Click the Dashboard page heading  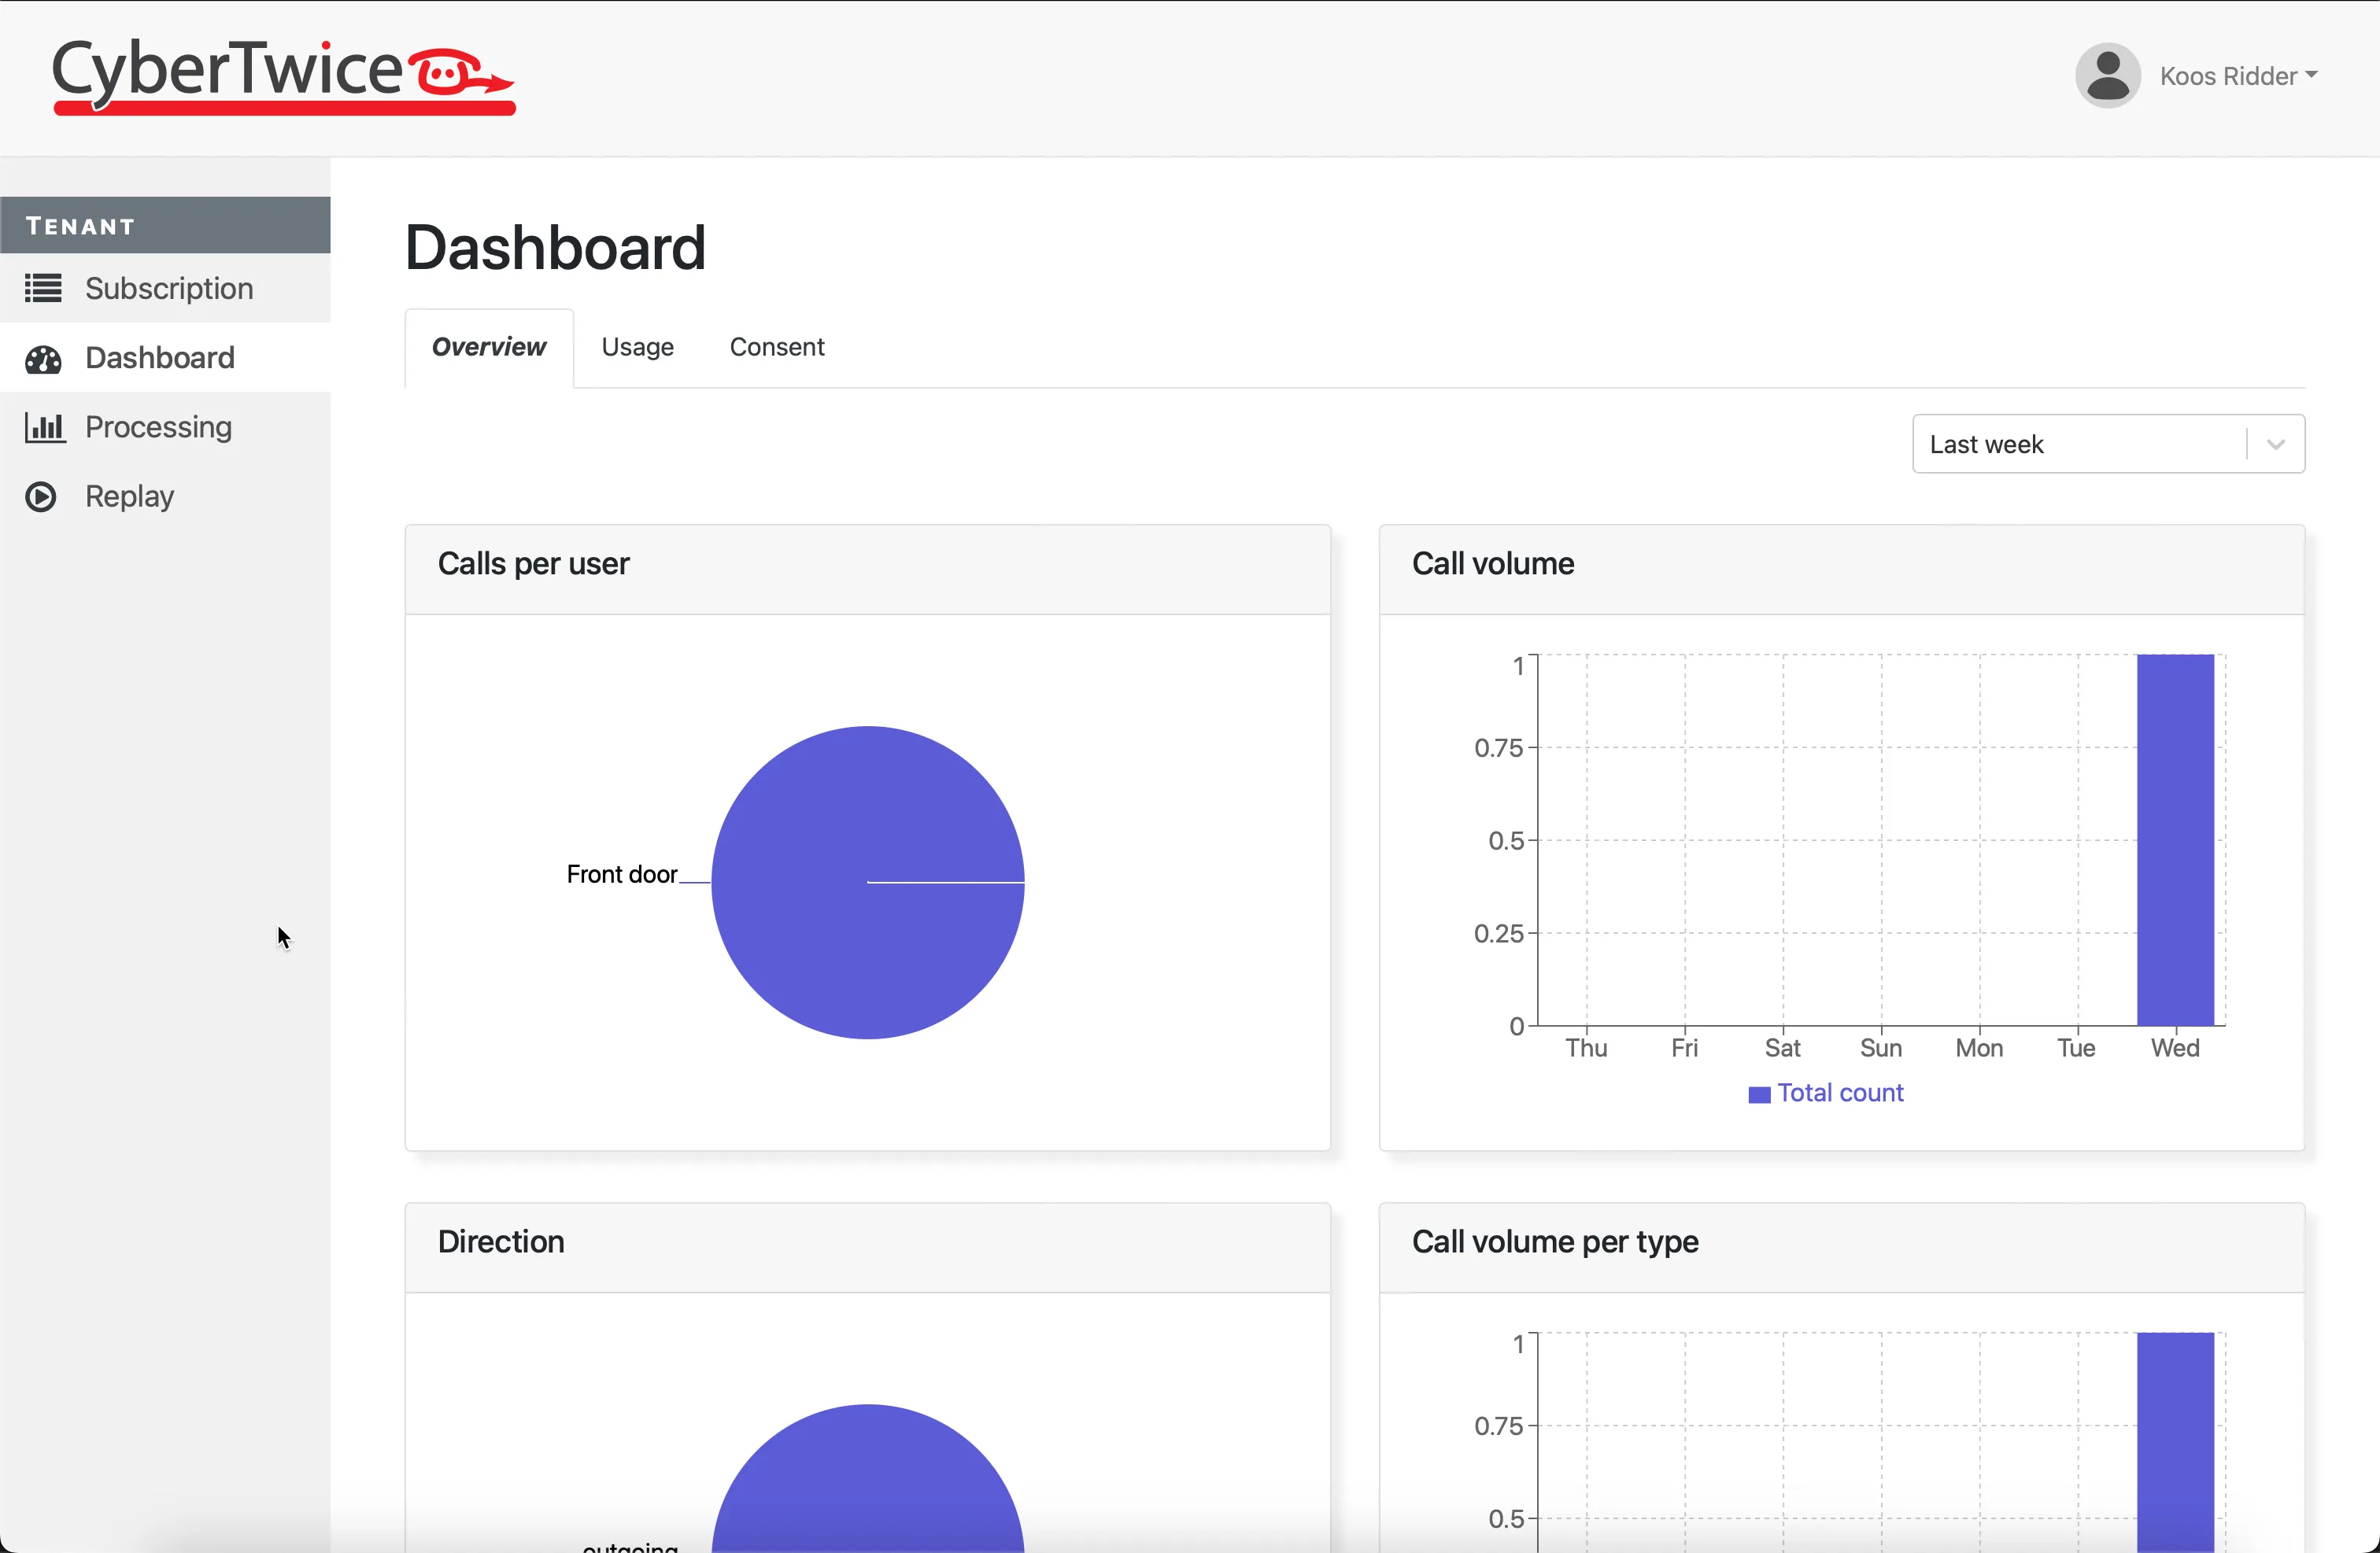pyautogui.click(x=555, y=247)
